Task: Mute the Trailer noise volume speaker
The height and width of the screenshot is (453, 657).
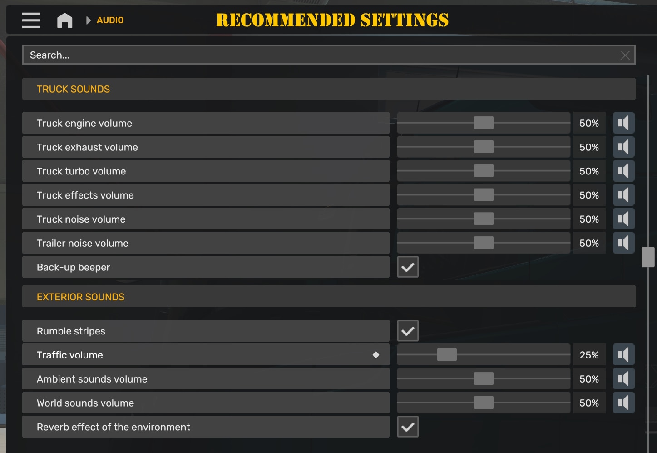Action: tap(623, 243)
